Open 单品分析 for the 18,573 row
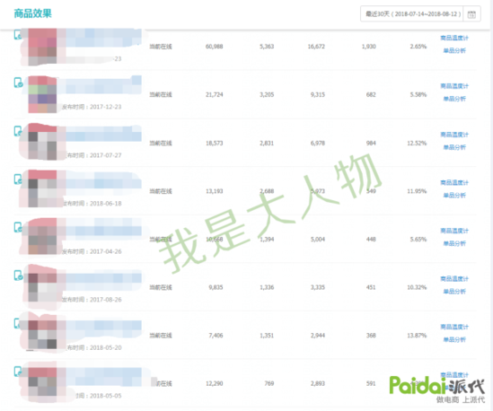 (454, 147)
